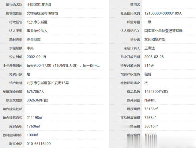196x148 pixels.
Task: Select 是 value in 免费开放 row
Action: click(28, 74)
